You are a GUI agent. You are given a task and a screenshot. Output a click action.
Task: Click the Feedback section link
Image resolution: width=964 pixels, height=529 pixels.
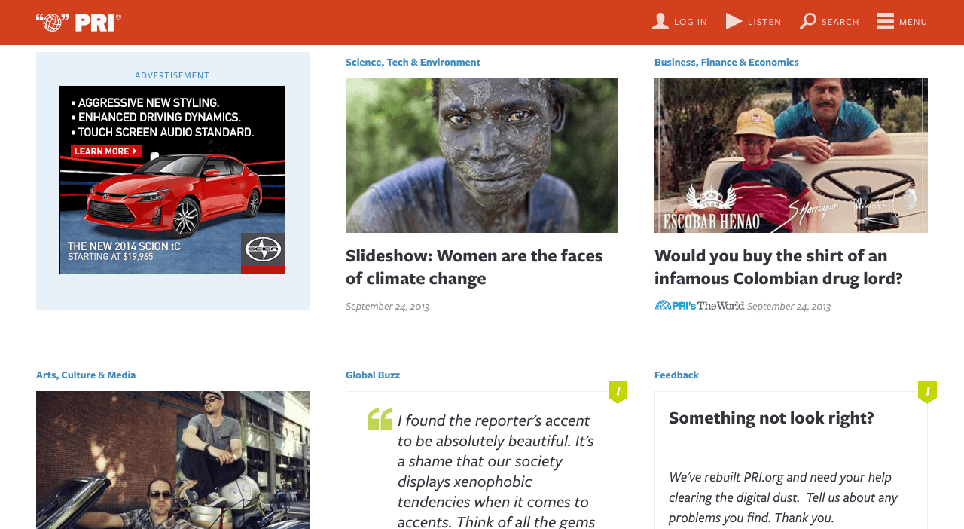pyautogui.click(x=676, y=375)
